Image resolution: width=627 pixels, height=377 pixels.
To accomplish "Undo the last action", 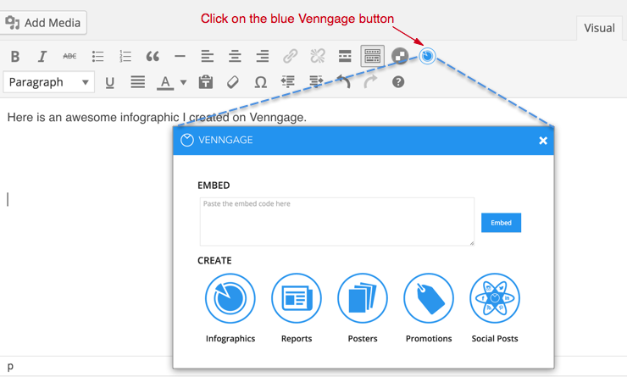I will pyautogui.click(x=343, y=81).
